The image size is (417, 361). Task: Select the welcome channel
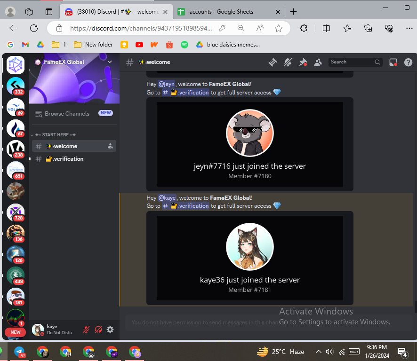click(74, 146)
